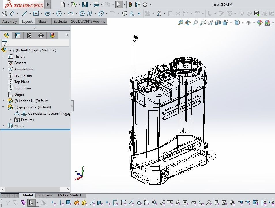This screenshot has width=275, height=208.
Task: Select the Coincident2 mate item
Action: click(49, 114)
